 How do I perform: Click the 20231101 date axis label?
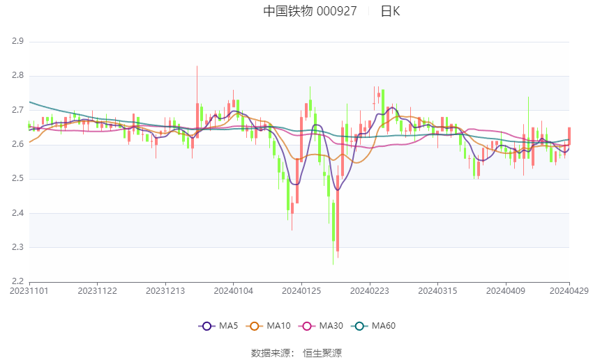click(29, 291)
